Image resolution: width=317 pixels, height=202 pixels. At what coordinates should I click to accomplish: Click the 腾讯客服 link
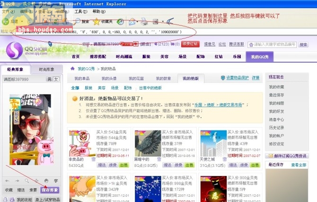click(237, 44)
